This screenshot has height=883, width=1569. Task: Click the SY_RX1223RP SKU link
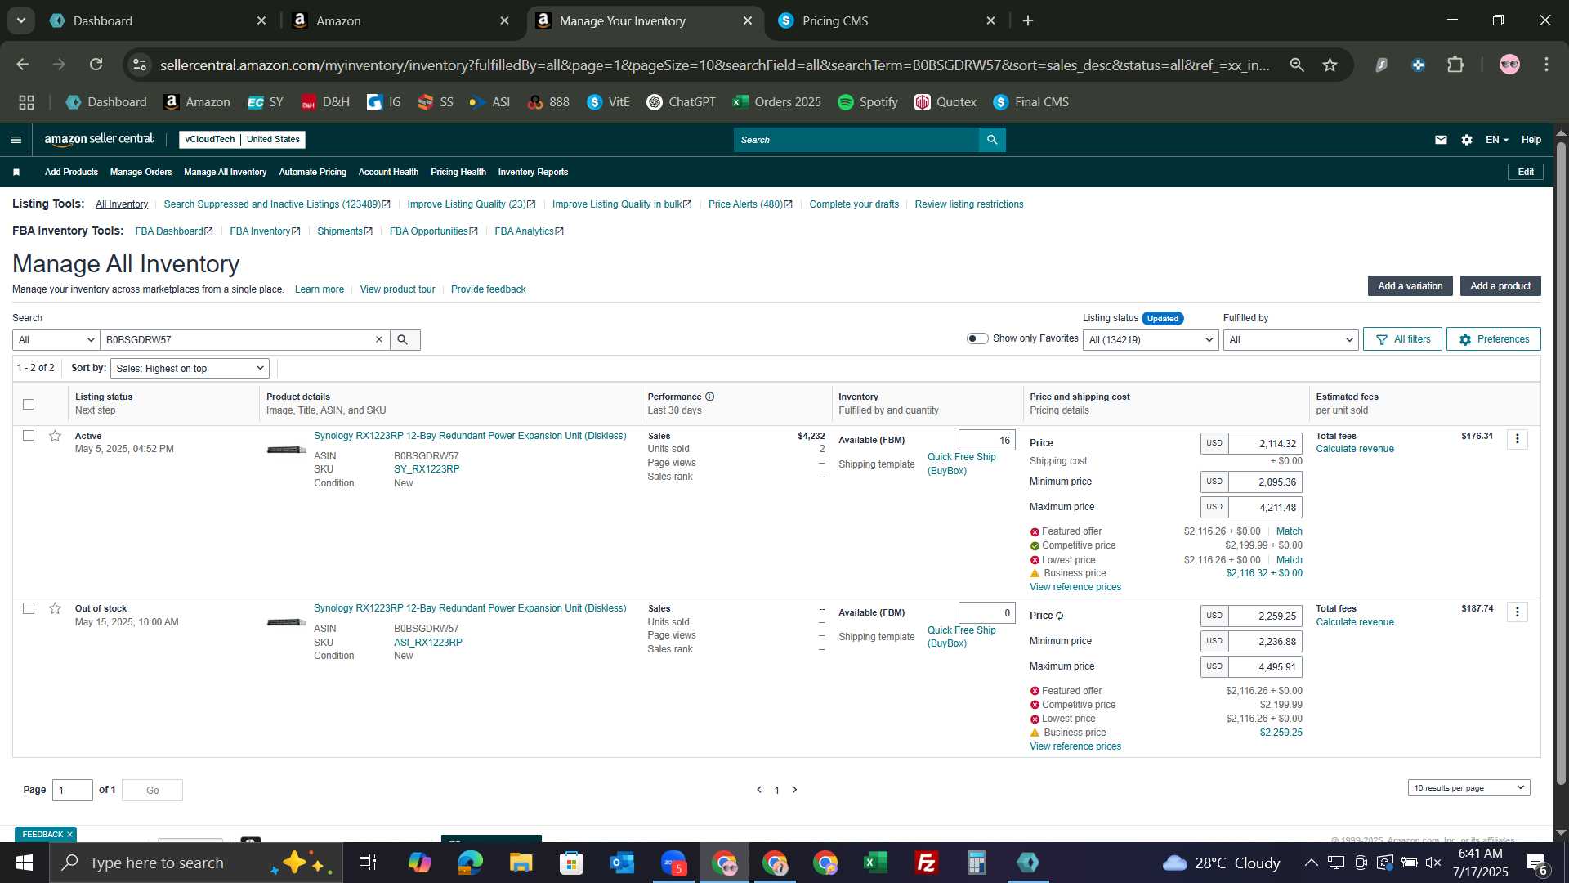[x=427, y=469]
